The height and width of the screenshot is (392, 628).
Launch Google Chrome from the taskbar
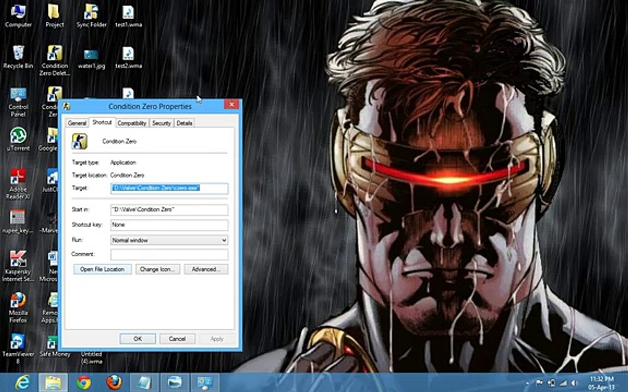tap(83, 383)
